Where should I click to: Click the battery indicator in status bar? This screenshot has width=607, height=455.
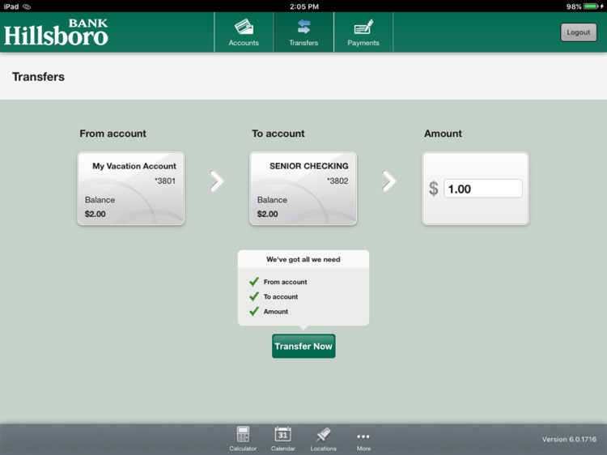pyautogui.click(x=592, y=6)
